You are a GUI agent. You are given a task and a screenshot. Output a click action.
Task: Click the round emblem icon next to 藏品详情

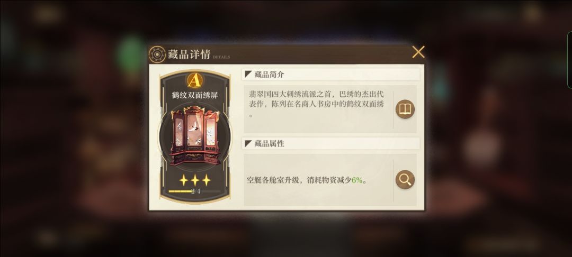click(x=157, y=54)
